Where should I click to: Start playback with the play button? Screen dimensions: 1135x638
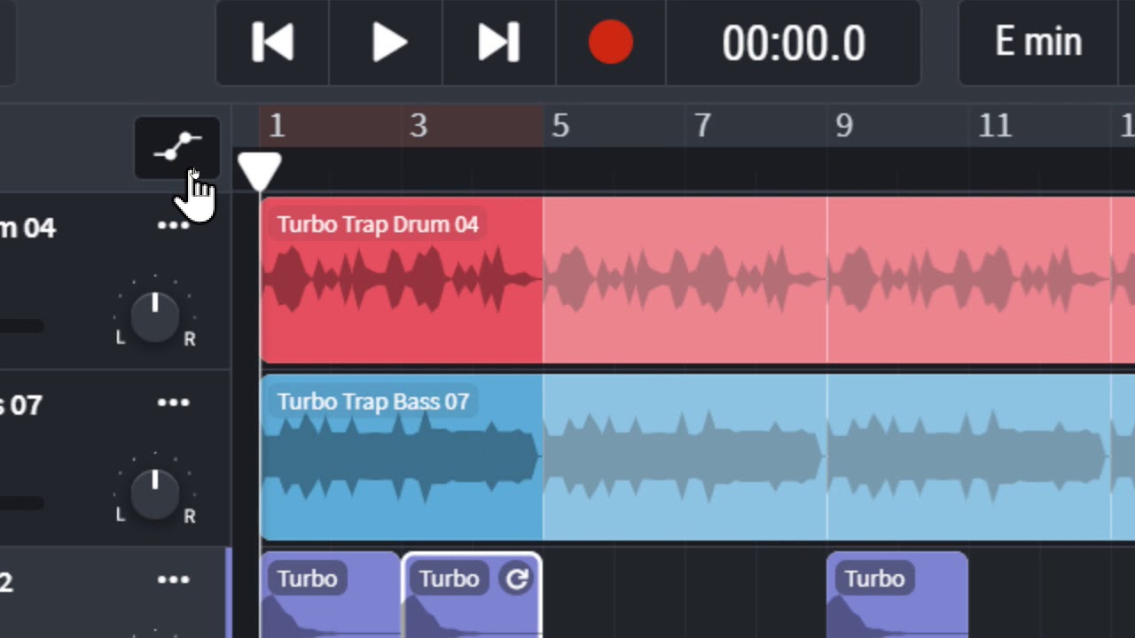click(x=387, y=43)
